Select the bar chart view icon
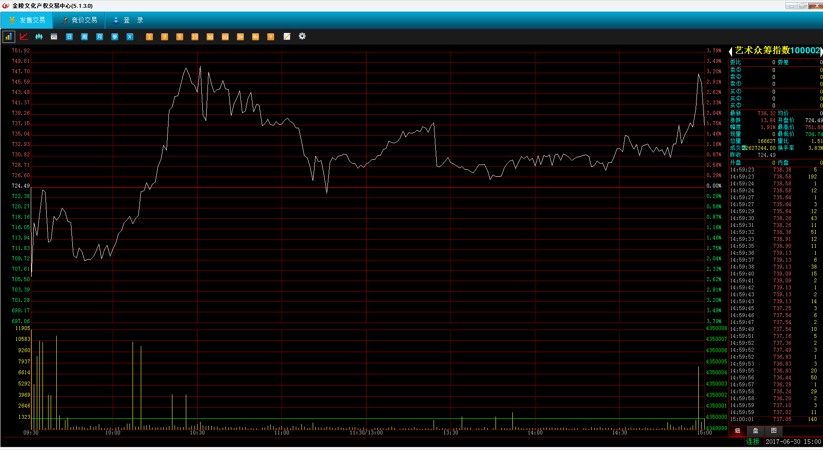Image resolution: width=823 pixels, height=450 pixels. coord(9,37)
